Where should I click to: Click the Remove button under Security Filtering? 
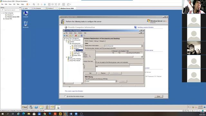click(103, 73)
